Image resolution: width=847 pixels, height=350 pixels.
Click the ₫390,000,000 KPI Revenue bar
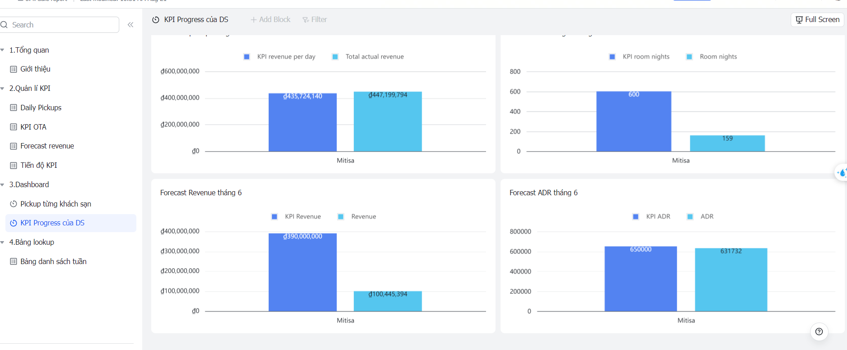pos(302,272)
